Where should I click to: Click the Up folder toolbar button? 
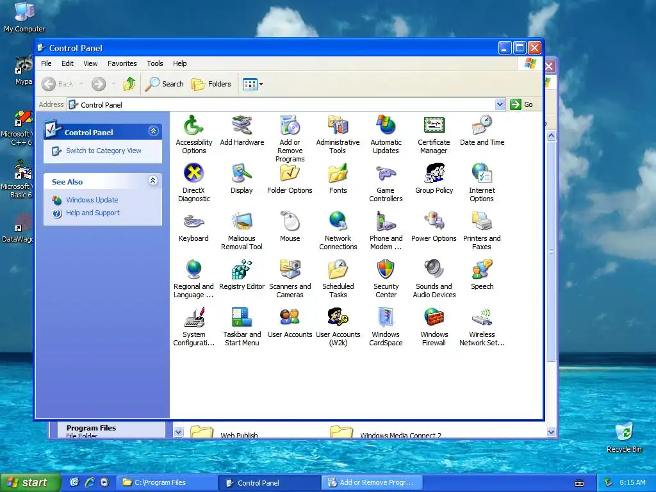click(129, 84)
